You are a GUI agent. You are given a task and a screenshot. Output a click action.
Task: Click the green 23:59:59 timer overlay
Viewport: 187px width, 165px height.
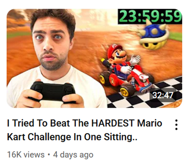(x=150, y=17)
